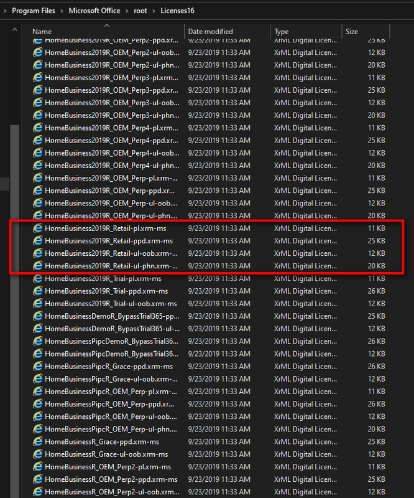The width and height of the screenshot is (414, 498).
Task: Sort files by Date modified column
Action: 210,32
